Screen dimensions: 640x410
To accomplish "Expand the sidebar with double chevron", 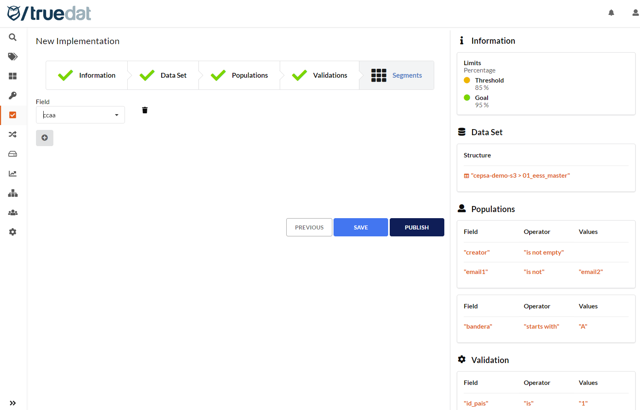I will click(13, 403).
